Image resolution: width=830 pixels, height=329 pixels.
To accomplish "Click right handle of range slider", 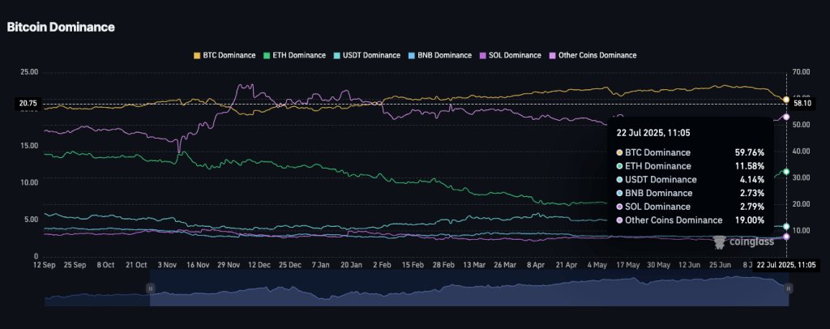I will (787, 288).
